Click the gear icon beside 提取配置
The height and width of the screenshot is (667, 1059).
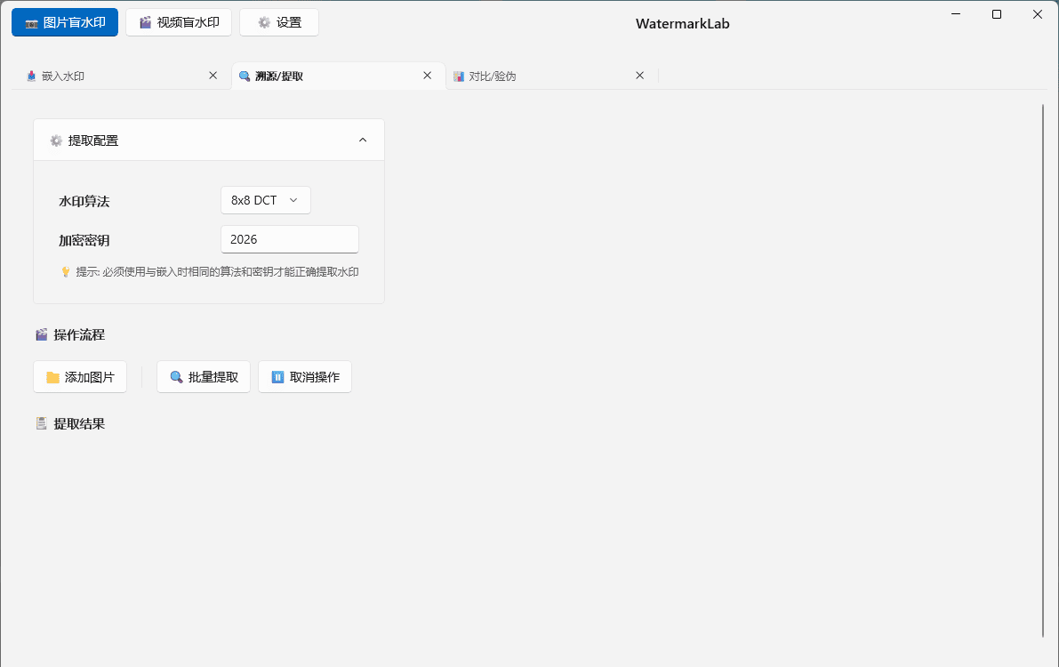(x=56, y=141)
